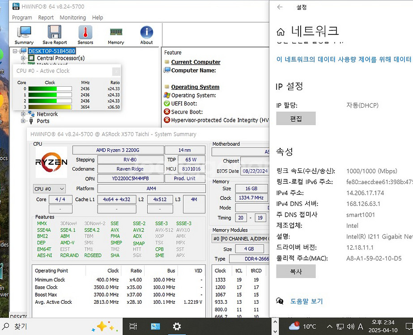Click the YD2200C5M4MFB OPN field
The image size is (413, 335).
coord(130,179)
